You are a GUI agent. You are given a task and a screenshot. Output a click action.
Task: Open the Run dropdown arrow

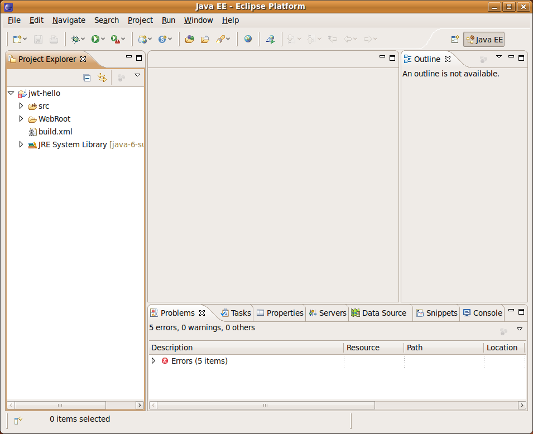click(103, 39)
